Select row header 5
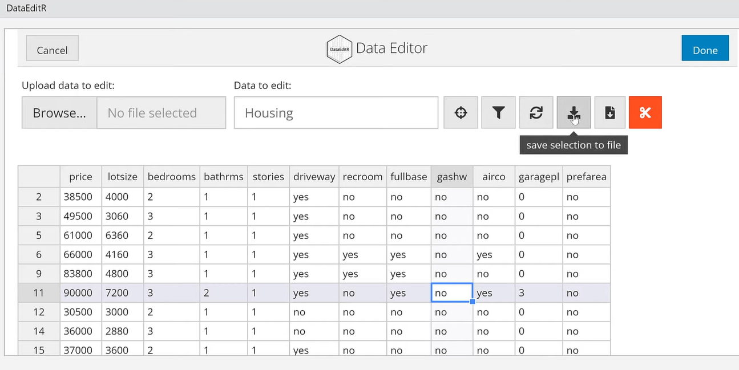The image size is (739, 370). (x=39, y=235)
